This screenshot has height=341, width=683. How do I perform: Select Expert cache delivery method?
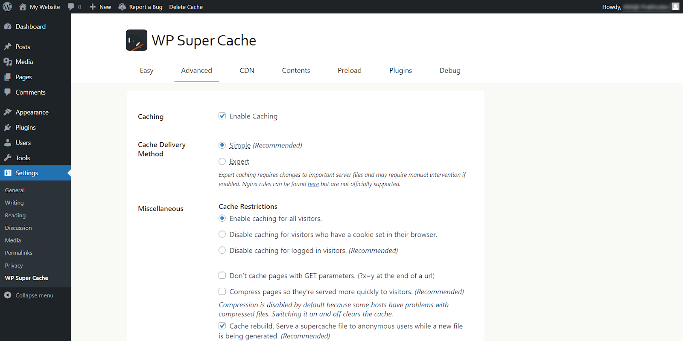click(x=222, y=161)
